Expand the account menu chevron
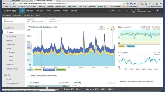Image resolution: width=165 pixels, height=92 pixels. tap(160, 11)
